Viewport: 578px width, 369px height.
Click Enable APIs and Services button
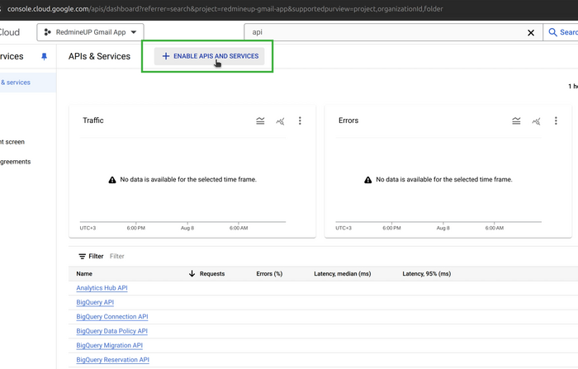pos(210,56)
